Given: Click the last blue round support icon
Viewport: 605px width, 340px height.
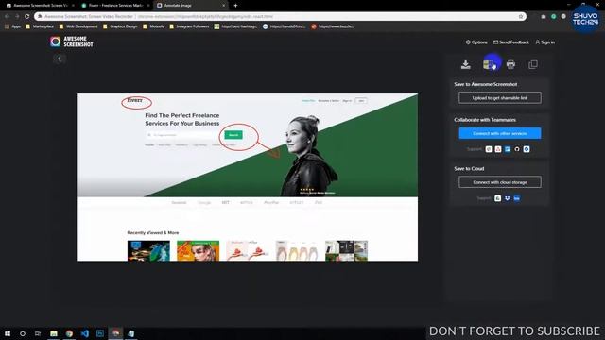Looking at the screenshot, I should pos(527,149).
